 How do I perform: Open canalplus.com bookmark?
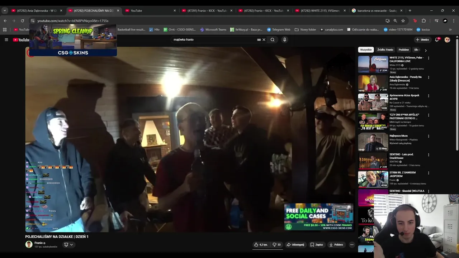[332, 30]
